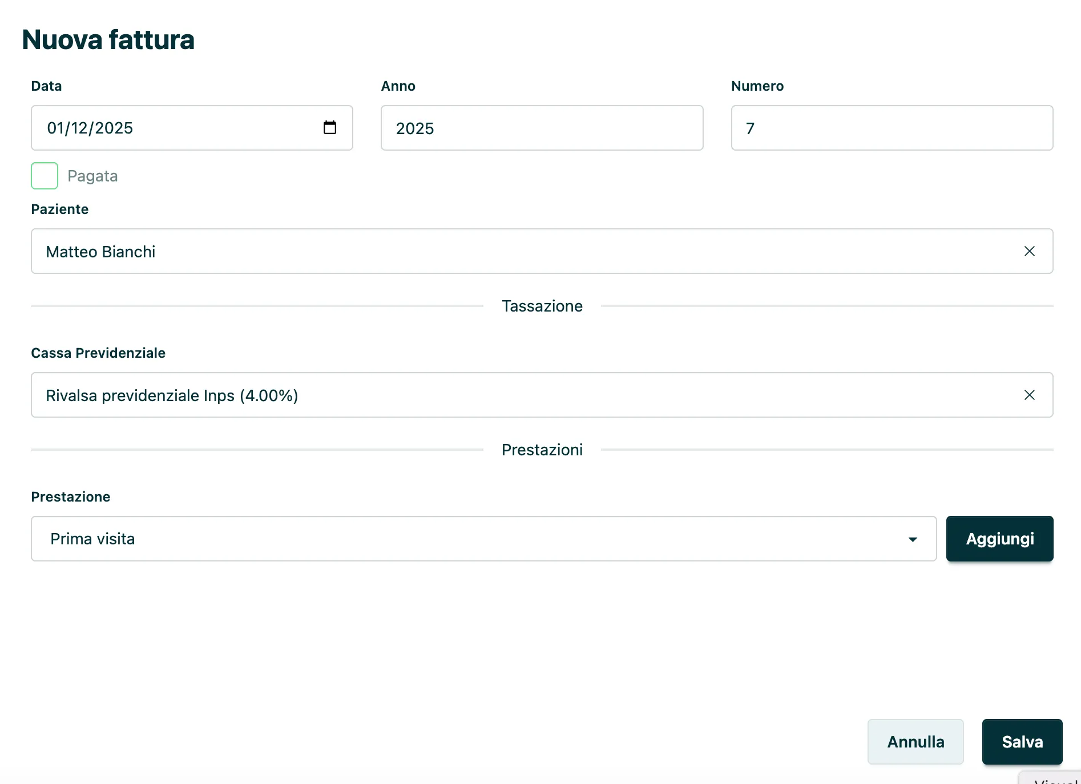
Task: Select the year segment in Data field
Action: coord(114,128)
